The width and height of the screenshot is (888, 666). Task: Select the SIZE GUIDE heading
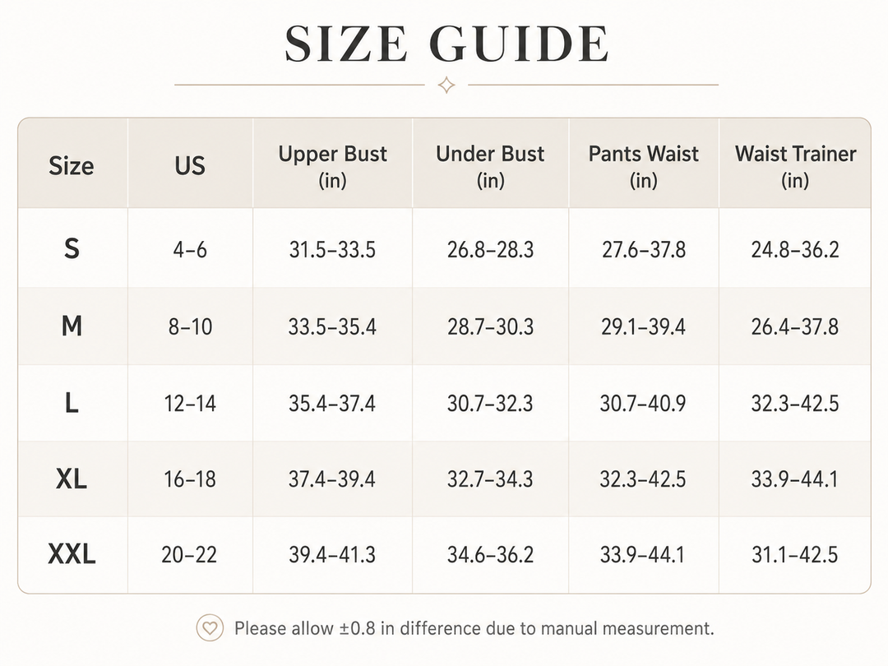(446, 44)
